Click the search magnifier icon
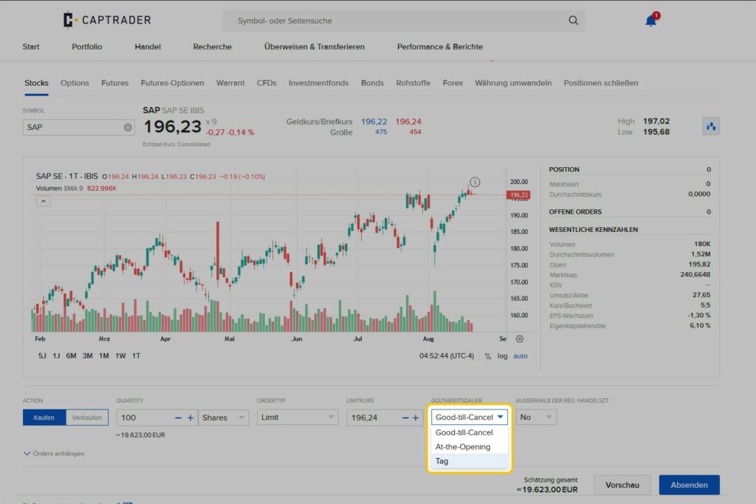Image resolution: width=756 pixels, height=504 pixels. click(x=573, y=20)
